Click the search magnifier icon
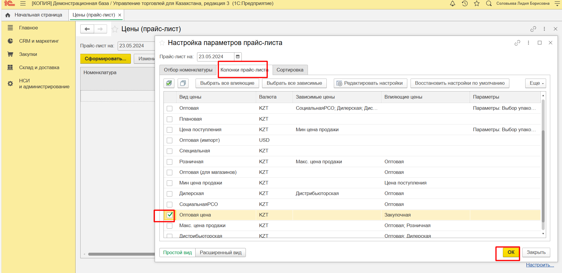Screen dimensions: 562x273 (489, 4)
